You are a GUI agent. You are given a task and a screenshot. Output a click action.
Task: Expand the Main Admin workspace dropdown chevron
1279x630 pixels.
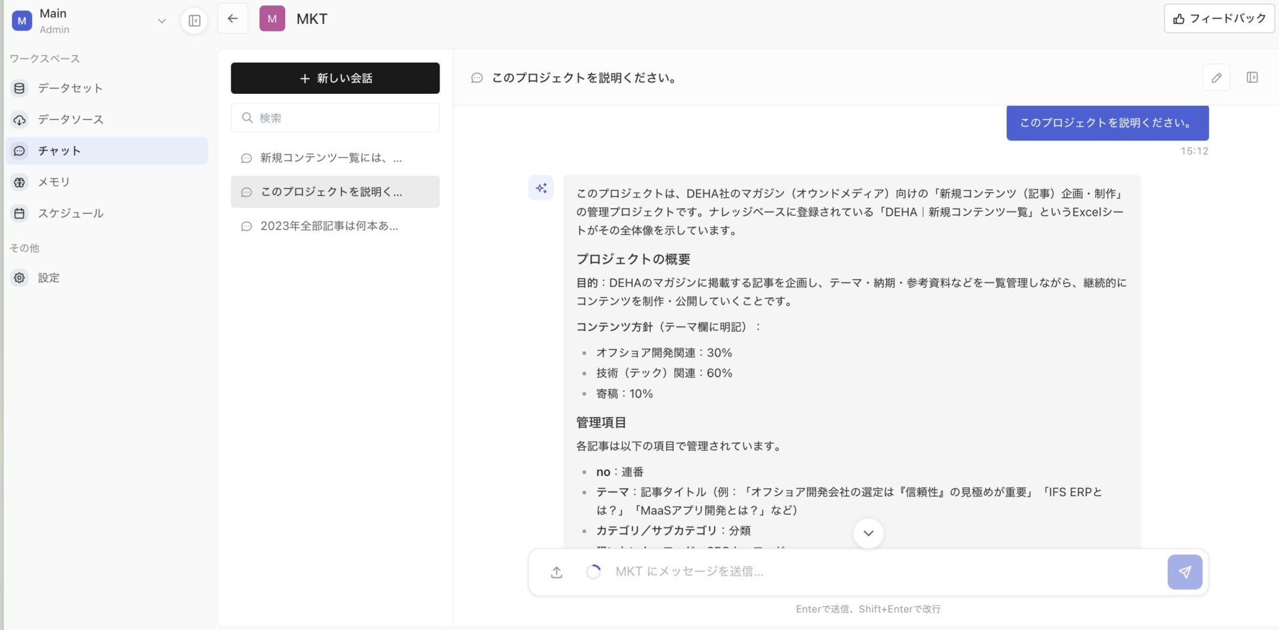tap(161, 21)
